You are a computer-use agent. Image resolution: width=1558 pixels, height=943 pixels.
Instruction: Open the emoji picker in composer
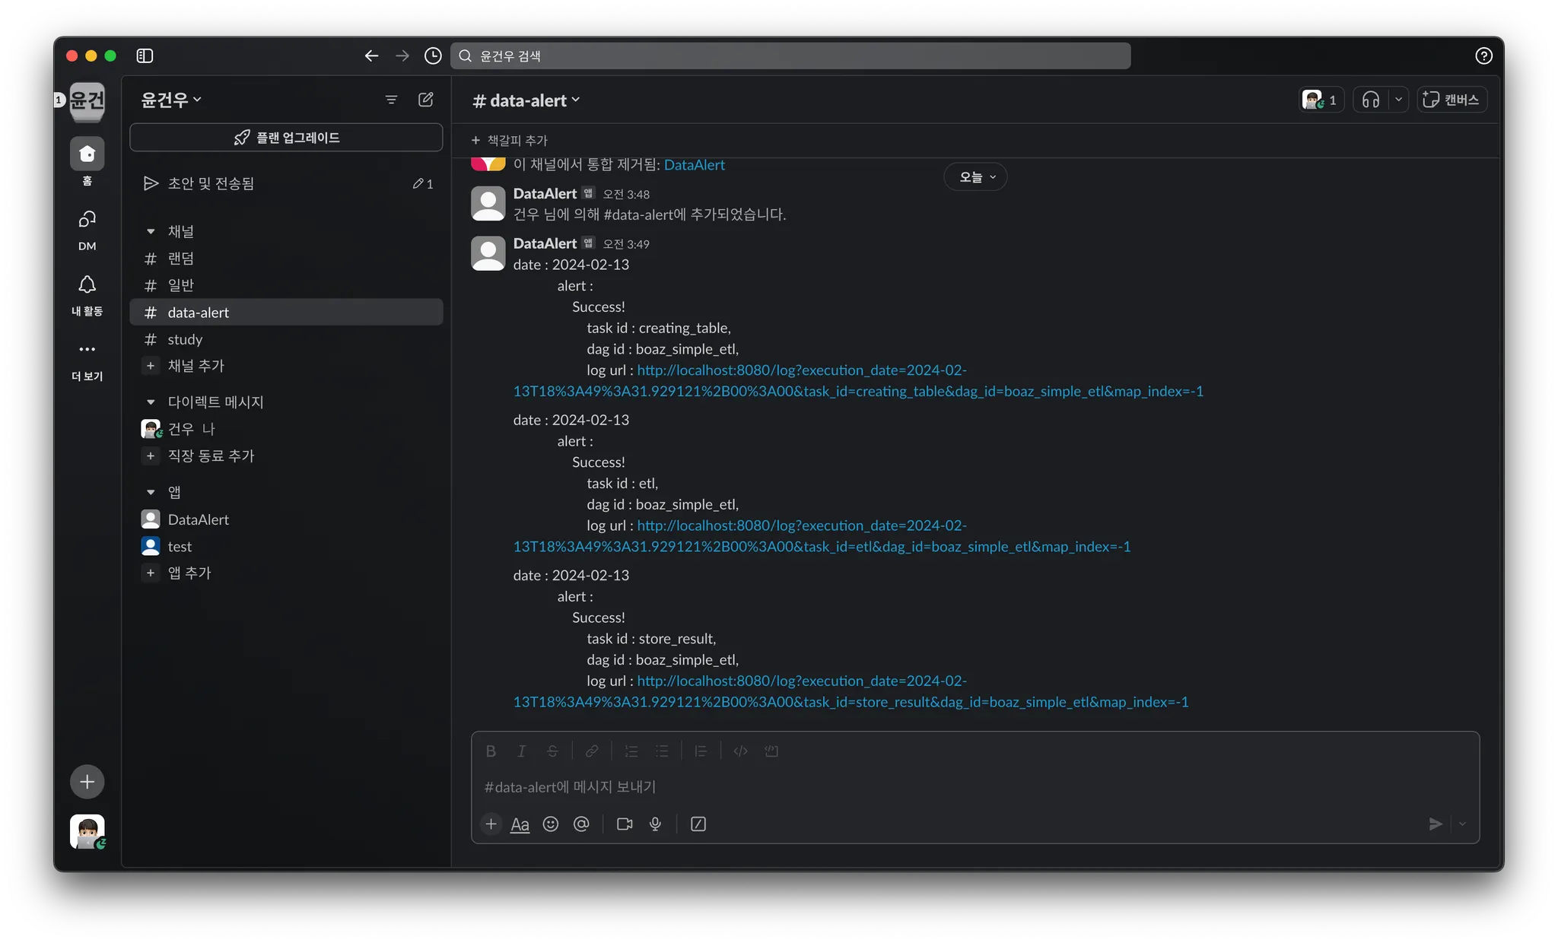click(551, 824)
